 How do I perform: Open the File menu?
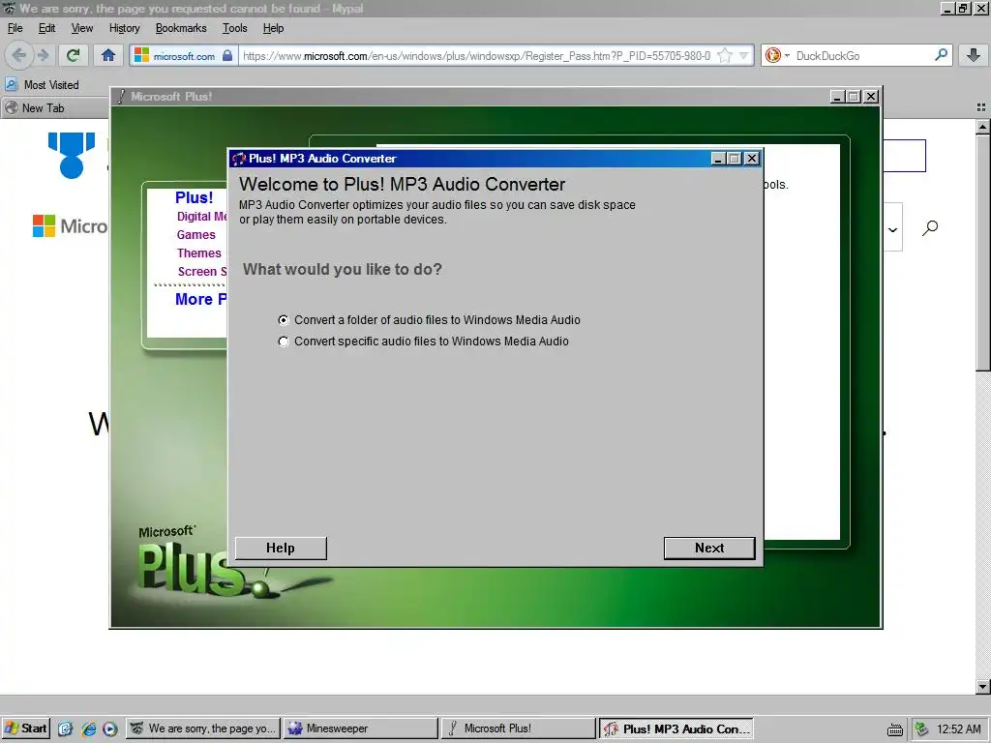tap(15, 28)
